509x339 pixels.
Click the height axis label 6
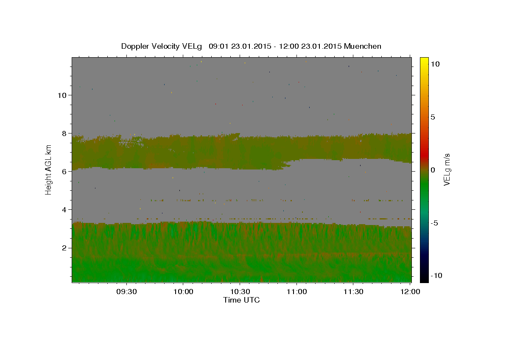64,172
